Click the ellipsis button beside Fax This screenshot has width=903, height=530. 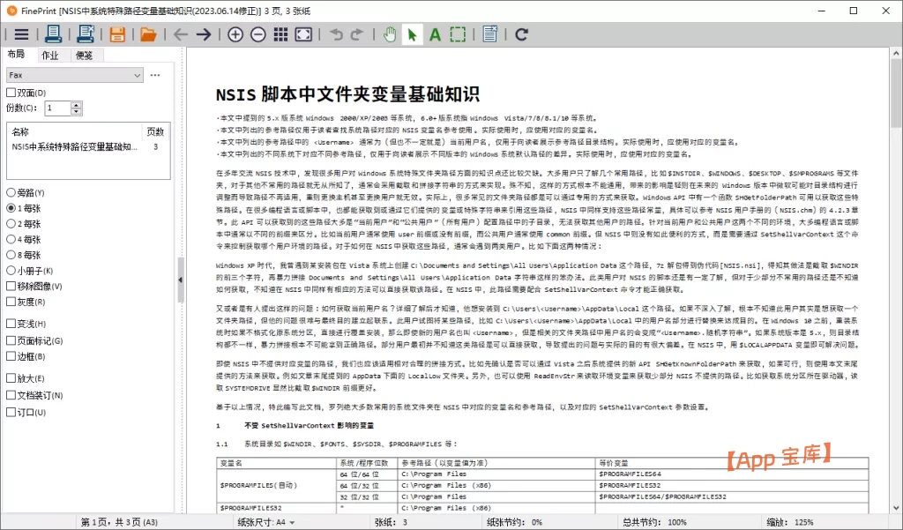pyautogui.click(x=155, y=76)
